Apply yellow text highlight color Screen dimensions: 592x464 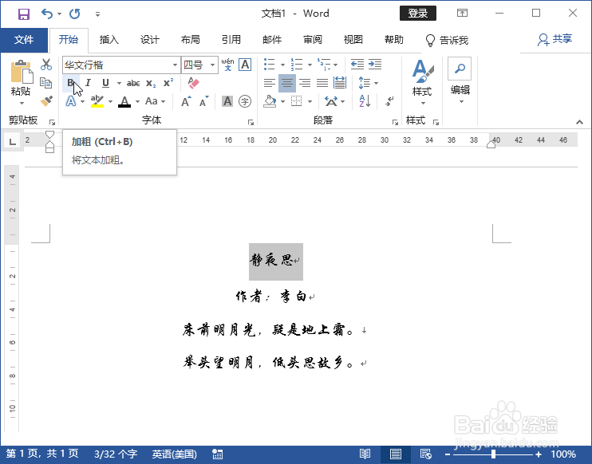(97, 101)
